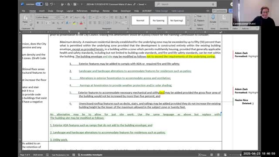Apply the Normal style
279x157 pixels.
140,20
